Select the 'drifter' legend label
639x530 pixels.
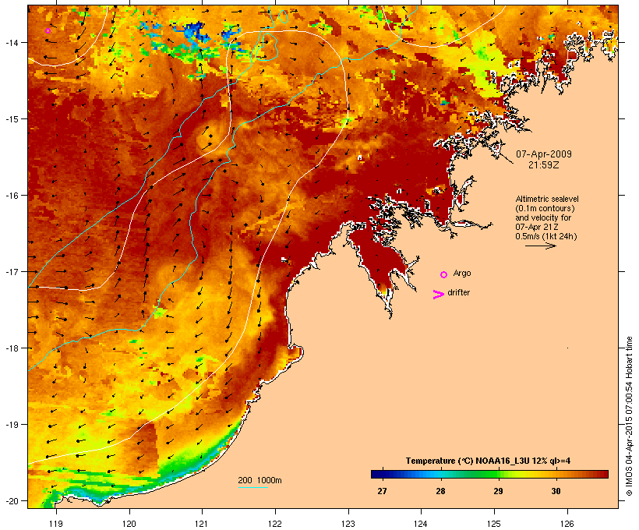click(x=458, y=292)
